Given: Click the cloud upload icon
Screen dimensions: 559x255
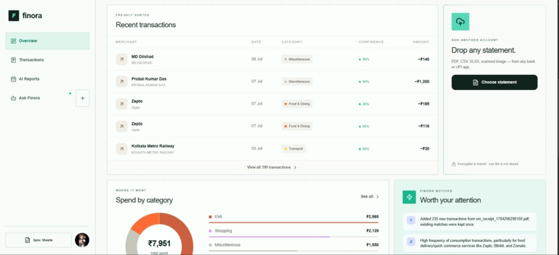Looking at the screenshot, I should click(461, 21).
